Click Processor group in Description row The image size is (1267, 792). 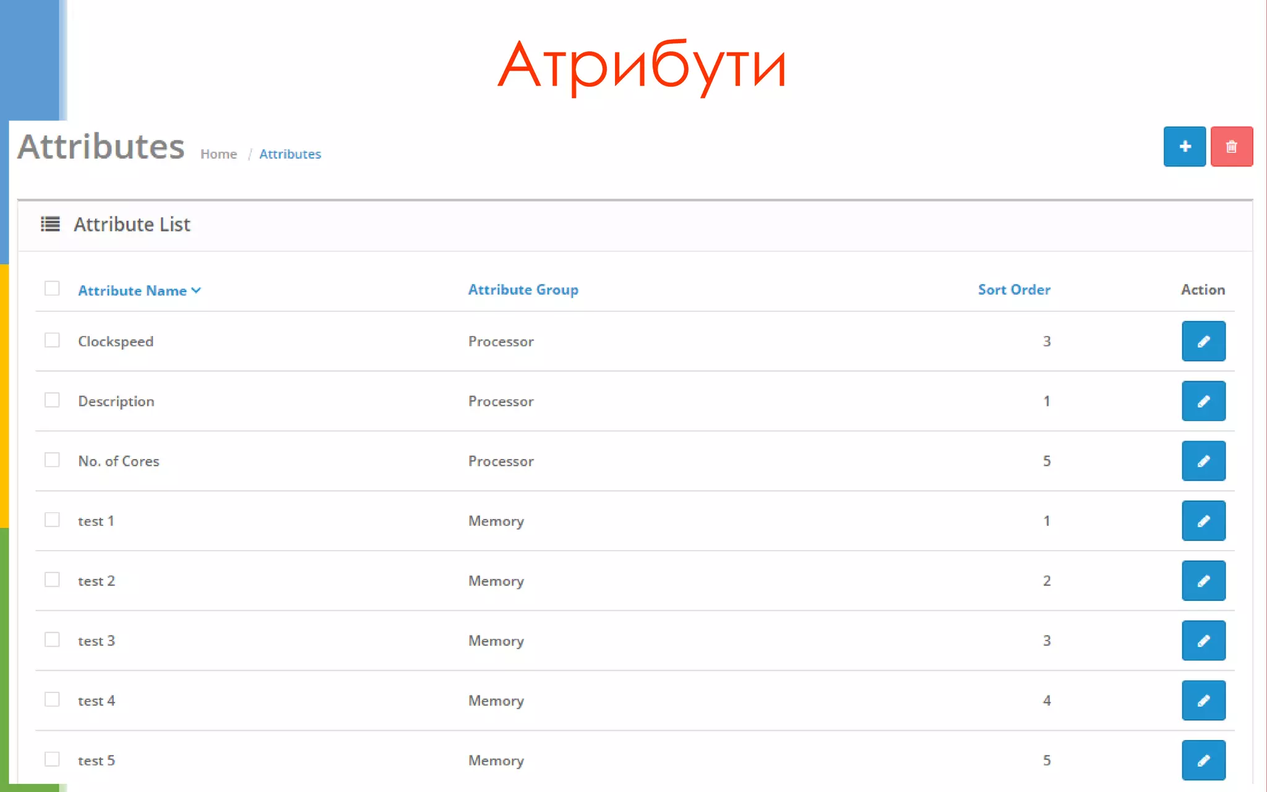(x=501, y=402)
